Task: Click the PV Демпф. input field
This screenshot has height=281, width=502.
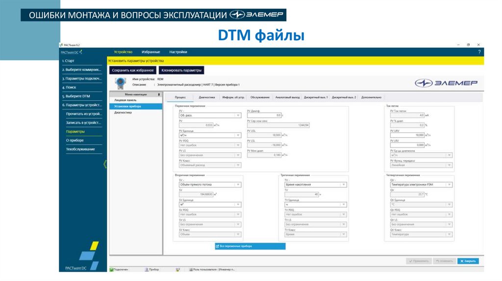Action: (265, 116)
